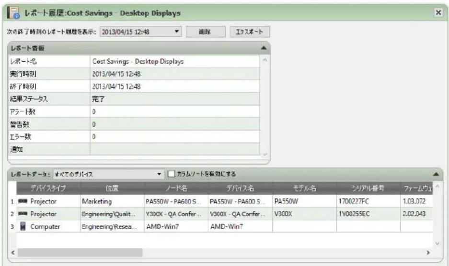Select serial number 1700227FC

coord(368,201)
